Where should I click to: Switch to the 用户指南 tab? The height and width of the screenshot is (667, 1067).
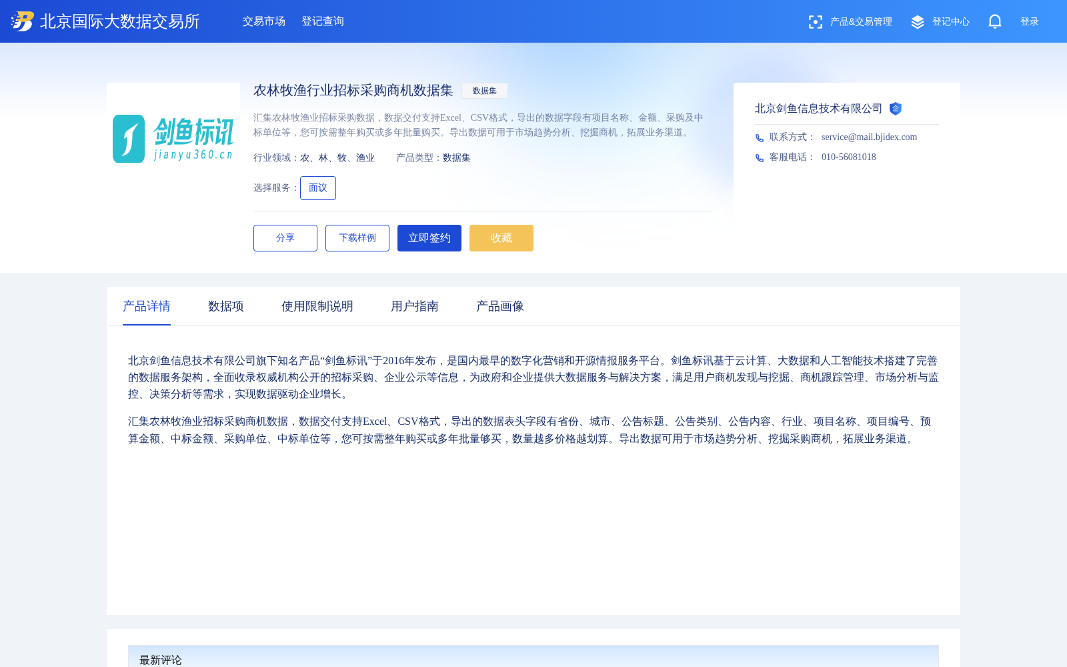(x=415, y=306)
